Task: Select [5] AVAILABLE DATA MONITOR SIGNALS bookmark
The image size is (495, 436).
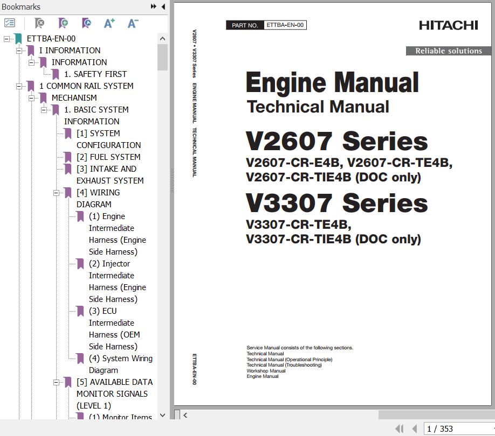Action: click(115, 394)
